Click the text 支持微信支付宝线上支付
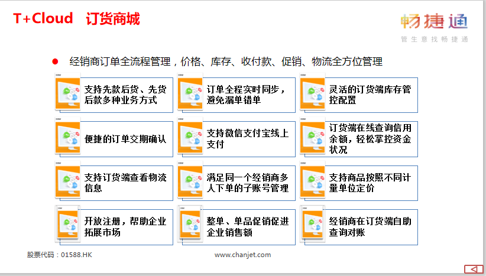Viewport: 486px width, 276px height. tap(247, 139)
